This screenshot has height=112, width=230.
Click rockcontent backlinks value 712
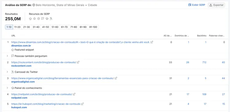(204, 62)
